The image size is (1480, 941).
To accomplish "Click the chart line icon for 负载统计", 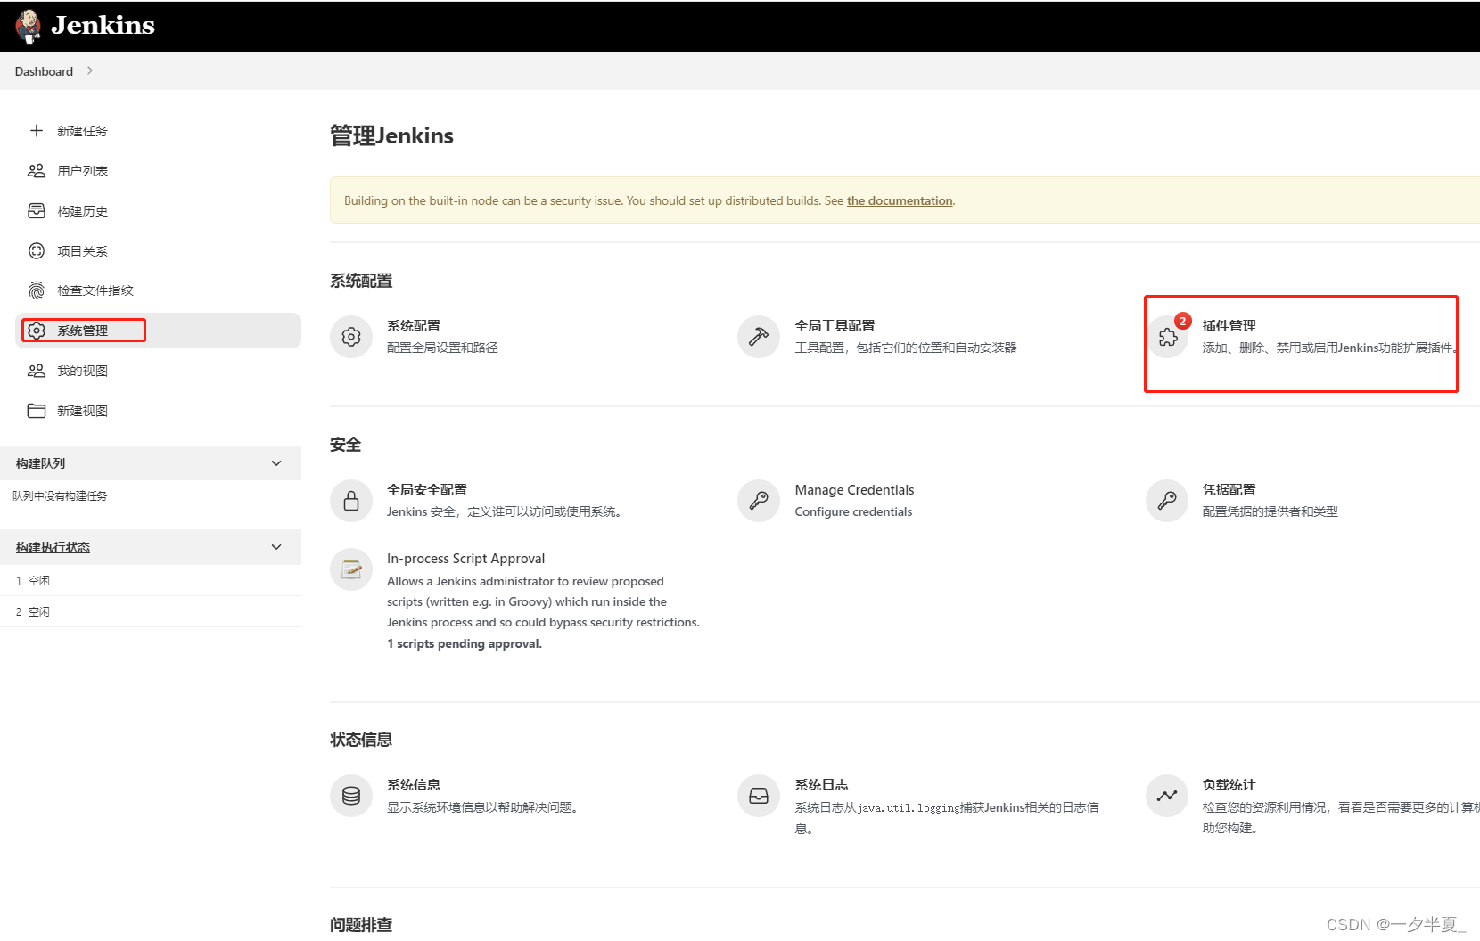I will [1167, 796].
